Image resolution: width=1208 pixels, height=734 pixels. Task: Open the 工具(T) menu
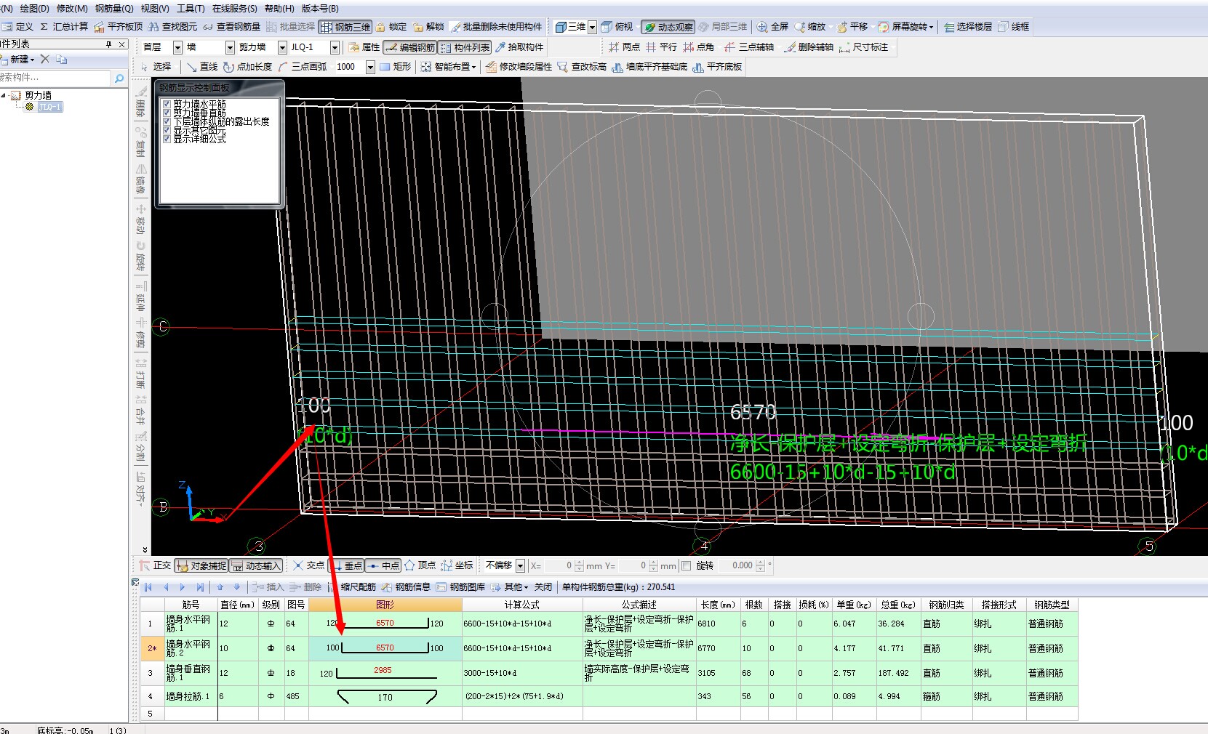click(x=191, y=9)
